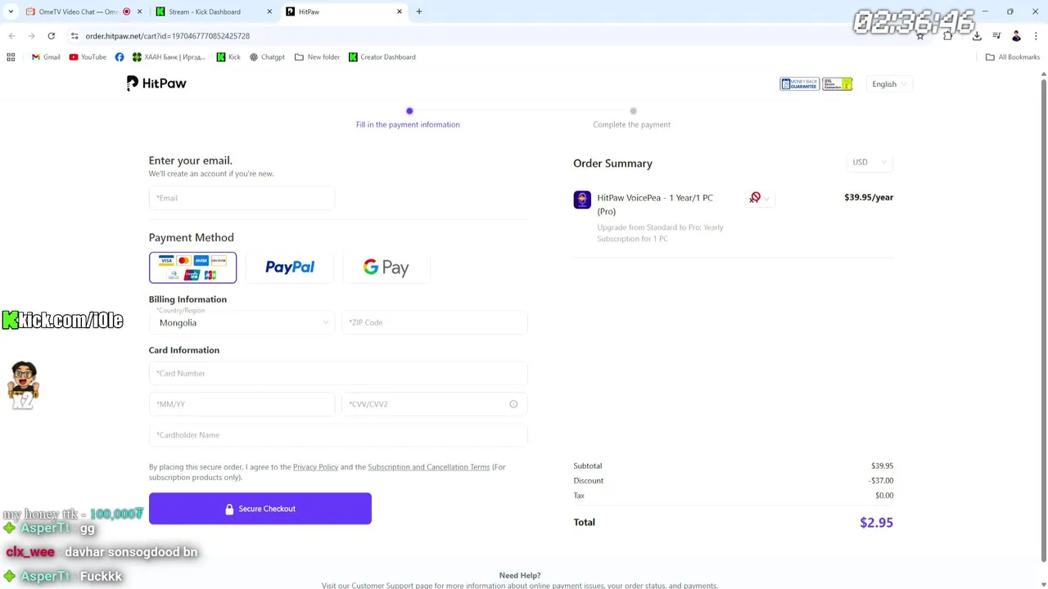Open New folder bookmark folder
Viewport: 1048px width, 589px height.
317,57
